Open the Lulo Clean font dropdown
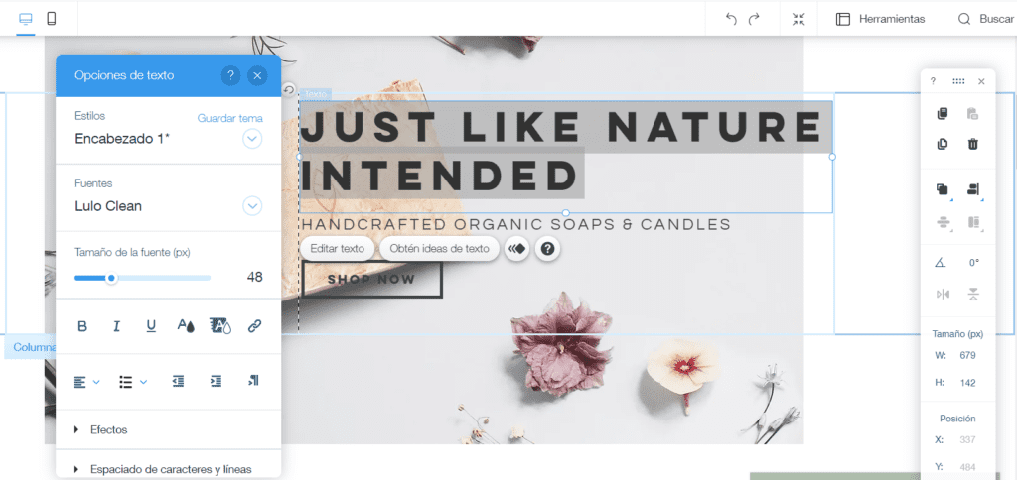Screen dimensions: 1017x480 point(252,206)
